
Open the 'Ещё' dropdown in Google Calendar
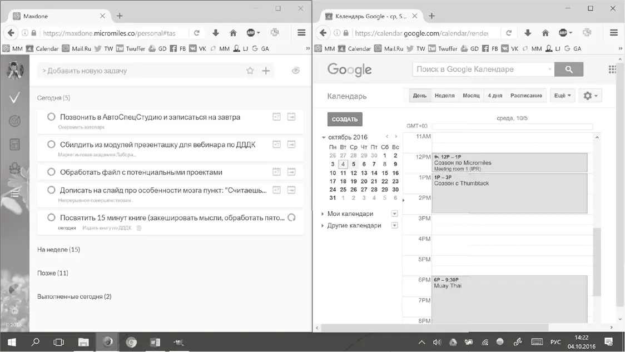pyautogui.click(x=562, y=96)
